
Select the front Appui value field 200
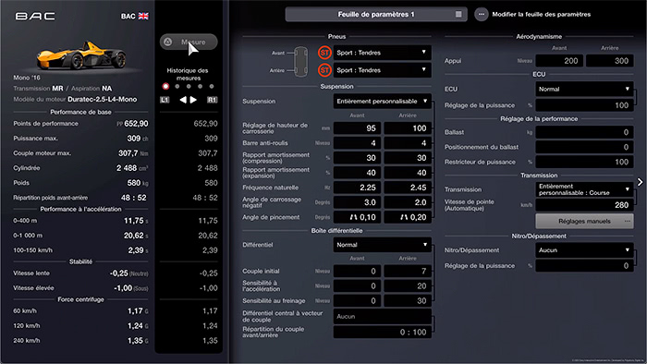(x=559, y=61)
